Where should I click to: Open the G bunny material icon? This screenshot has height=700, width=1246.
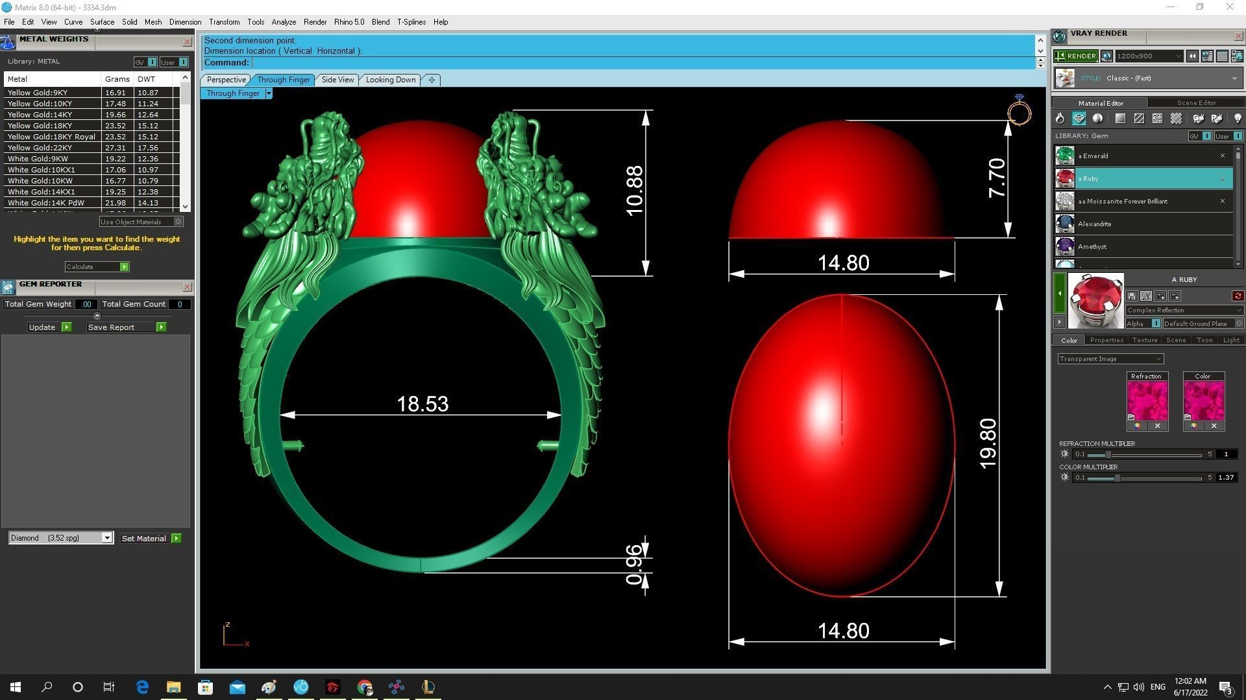[x=1198, y=119]
